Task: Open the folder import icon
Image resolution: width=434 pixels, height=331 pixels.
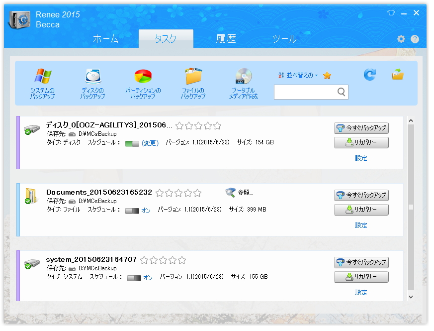Action: point(398,75)
